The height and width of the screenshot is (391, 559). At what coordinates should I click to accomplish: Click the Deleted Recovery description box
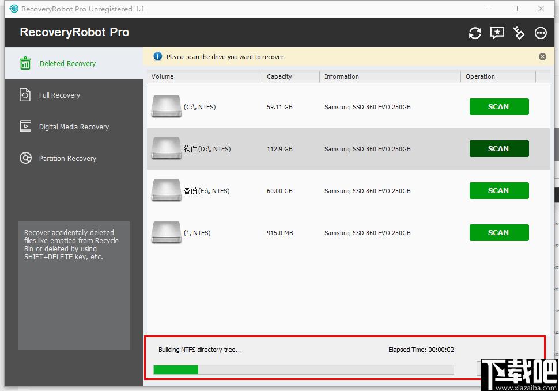(x=74, y=285)
